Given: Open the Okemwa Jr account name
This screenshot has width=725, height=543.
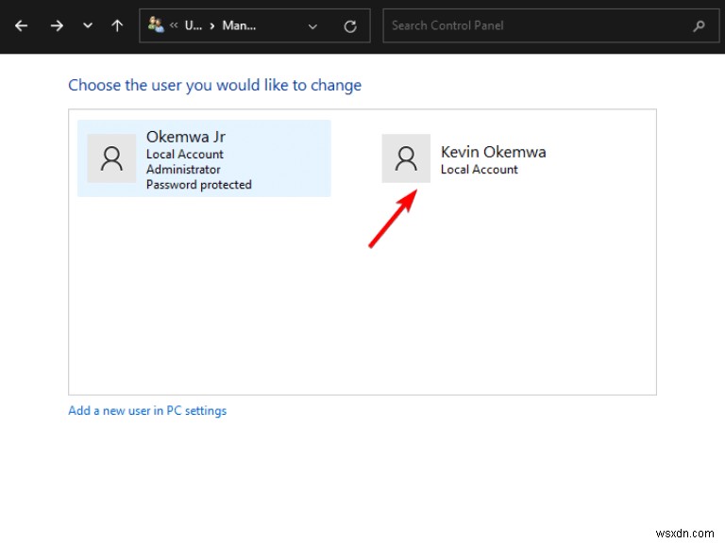Looking at the screenshot, I should pos(186,137).
